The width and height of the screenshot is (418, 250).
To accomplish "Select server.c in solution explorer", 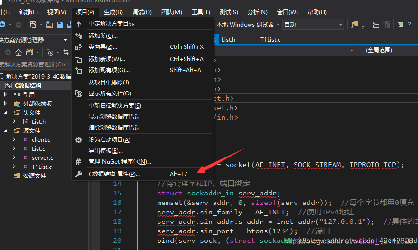I will (x=42, y=158).
